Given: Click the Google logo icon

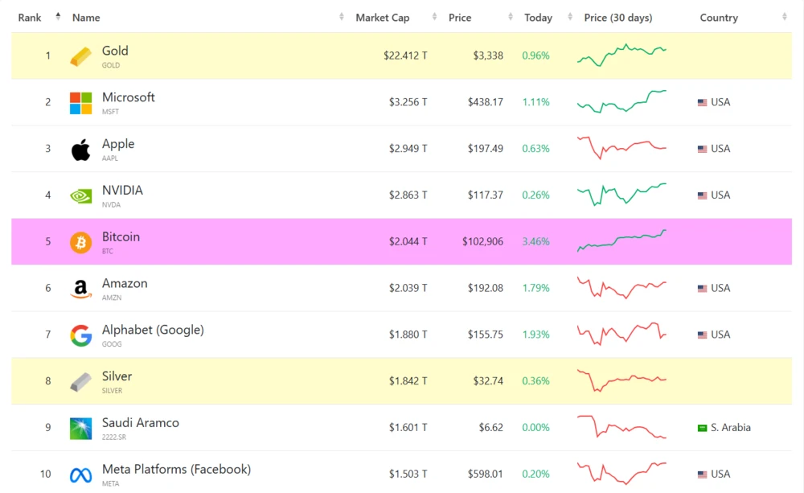Looking at the screenshot, I should 80,335.
